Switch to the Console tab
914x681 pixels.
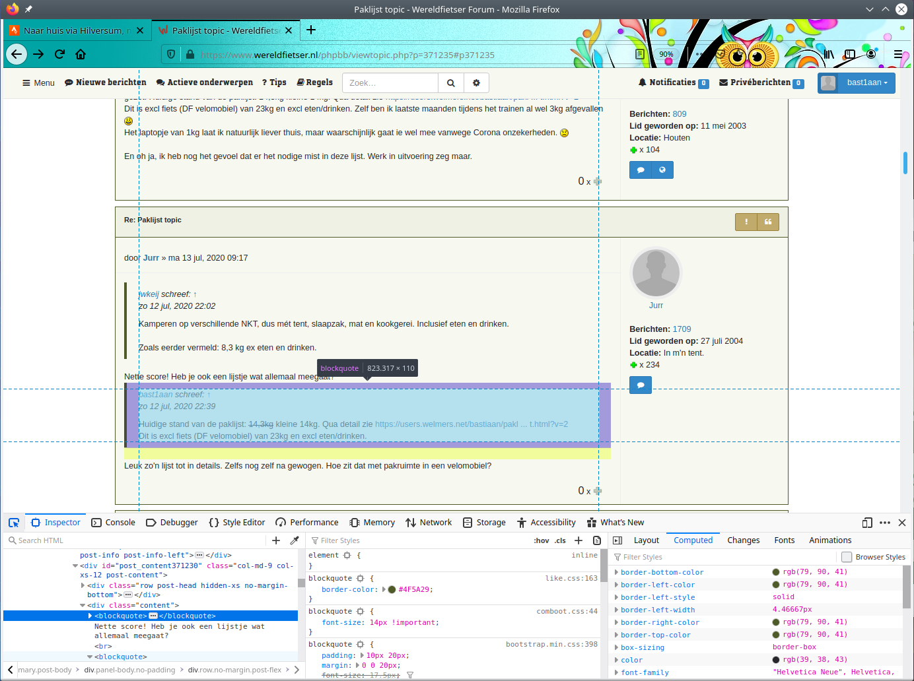point(113,523)
